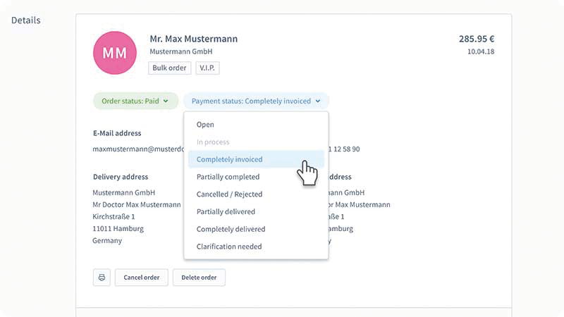This screenshot has width=564, height=317.
Task: Select the Completely invoiced option
Action: (229, 160)
